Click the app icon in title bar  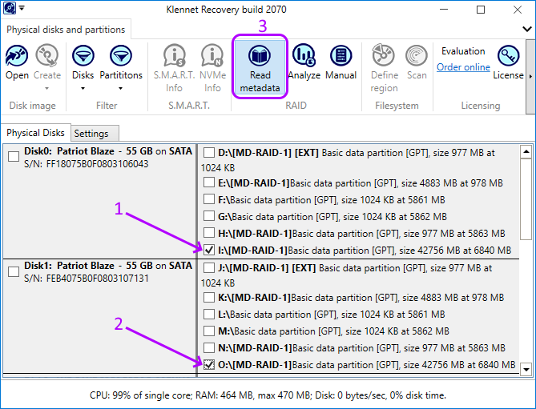click(x=10, y=8)
